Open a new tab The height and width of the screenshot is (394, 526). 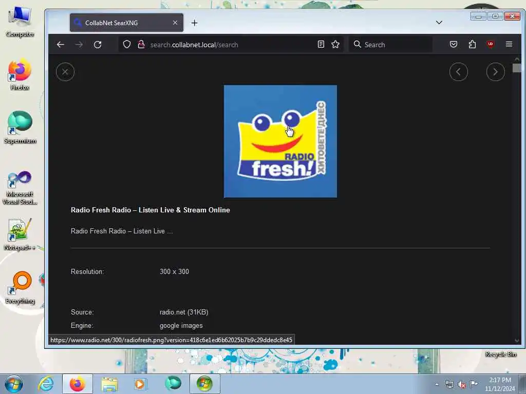point(194,23)
